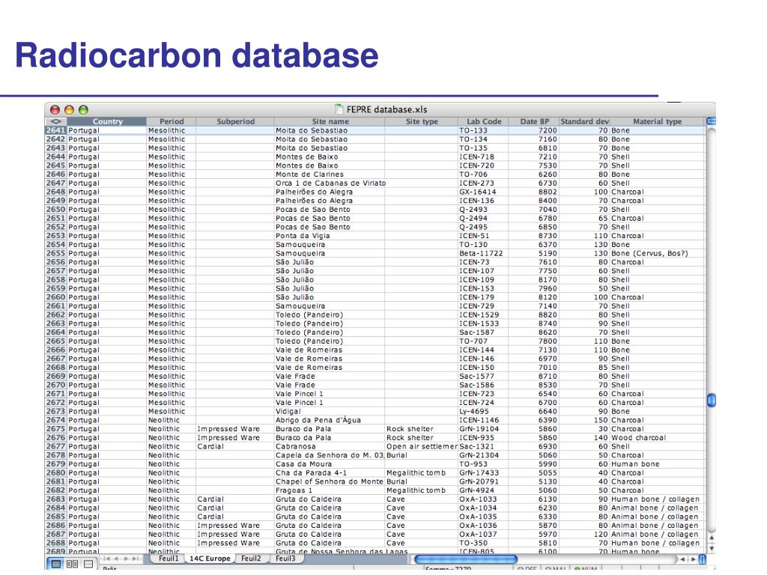767x575 pixels.
Task: Select the Country column header
Action: pyautogui.click(x=106, y=121)
